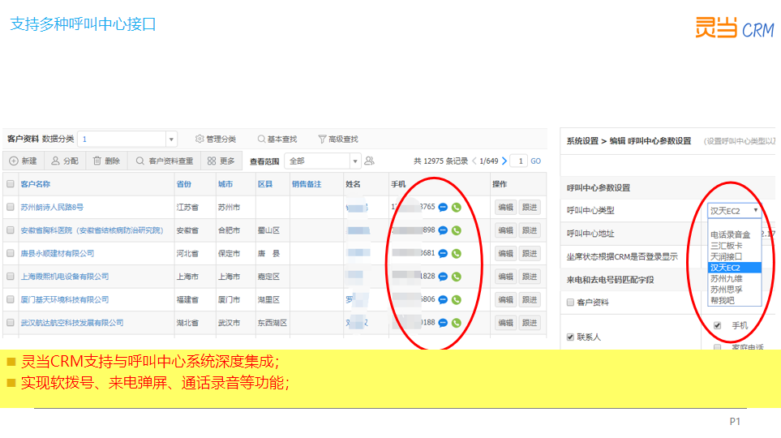Send message to 唐县永顺建材有限公司 contact
This screenshot has width=781, height=438.
(x=443, y=253)
